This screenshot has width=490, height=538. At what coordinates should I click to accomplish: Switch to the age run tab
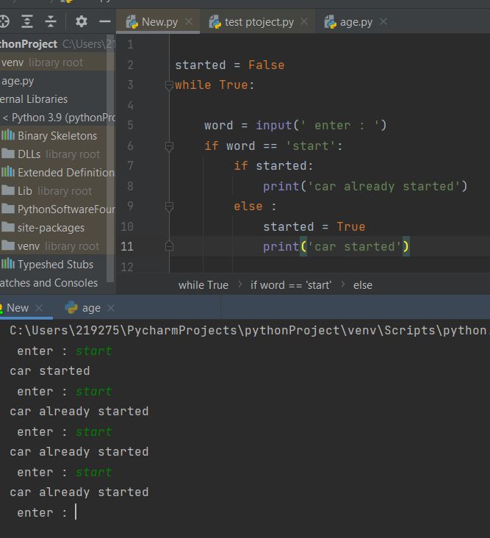91,308
